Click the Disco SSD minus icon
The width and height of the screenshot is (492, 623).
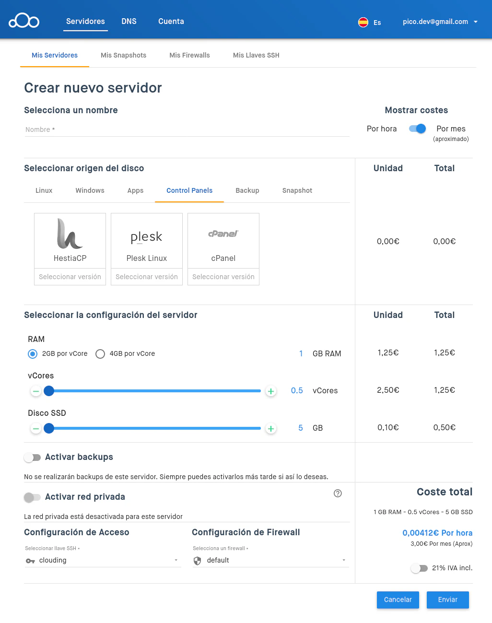(x=36, y=428)
